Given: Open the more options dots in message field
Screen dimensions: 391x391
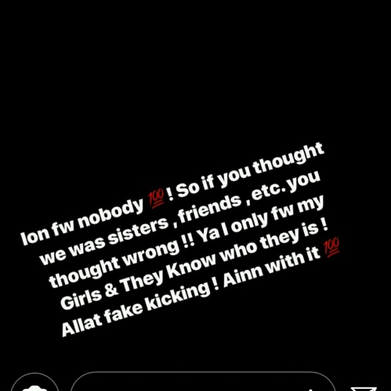Looking at the screenshot, I should [310, 390].
